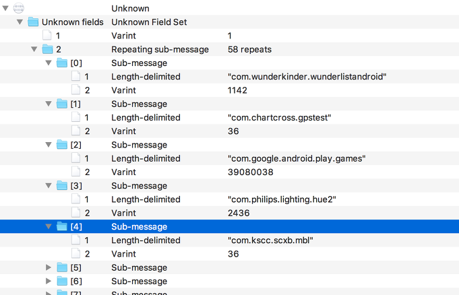Screen dimensions: 459x295
Task: Click value 36 under sub-message [4]
Action: pos(233,254)
